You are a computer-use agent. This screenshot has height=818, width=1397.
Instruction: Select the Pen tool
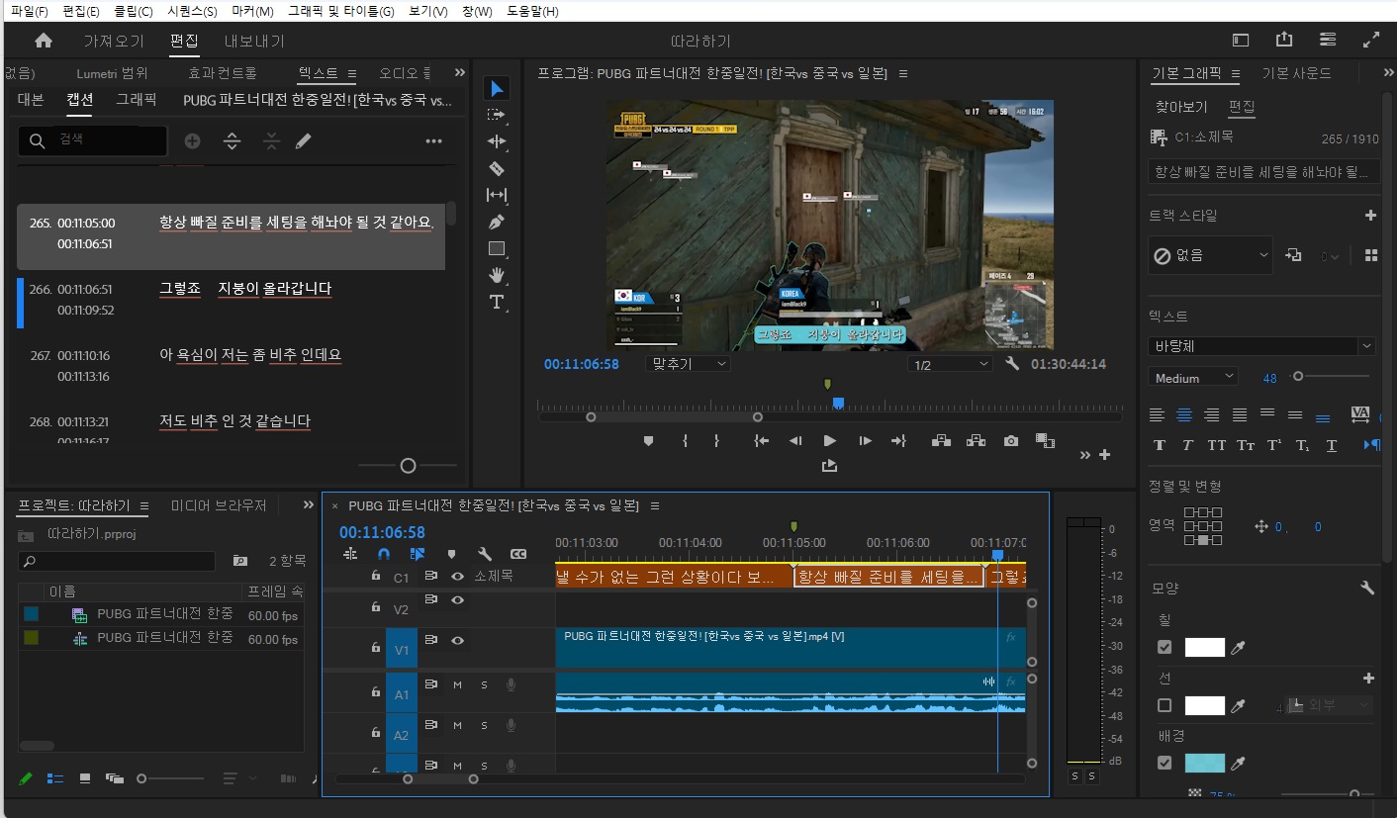[x=497, y=222]
